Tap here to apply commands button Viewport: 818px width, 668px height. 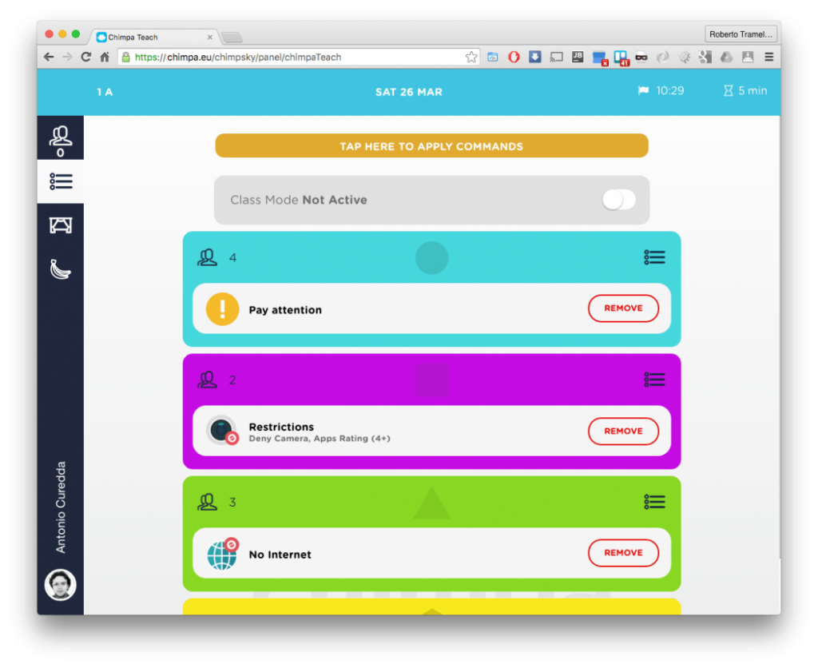(431, 146)
